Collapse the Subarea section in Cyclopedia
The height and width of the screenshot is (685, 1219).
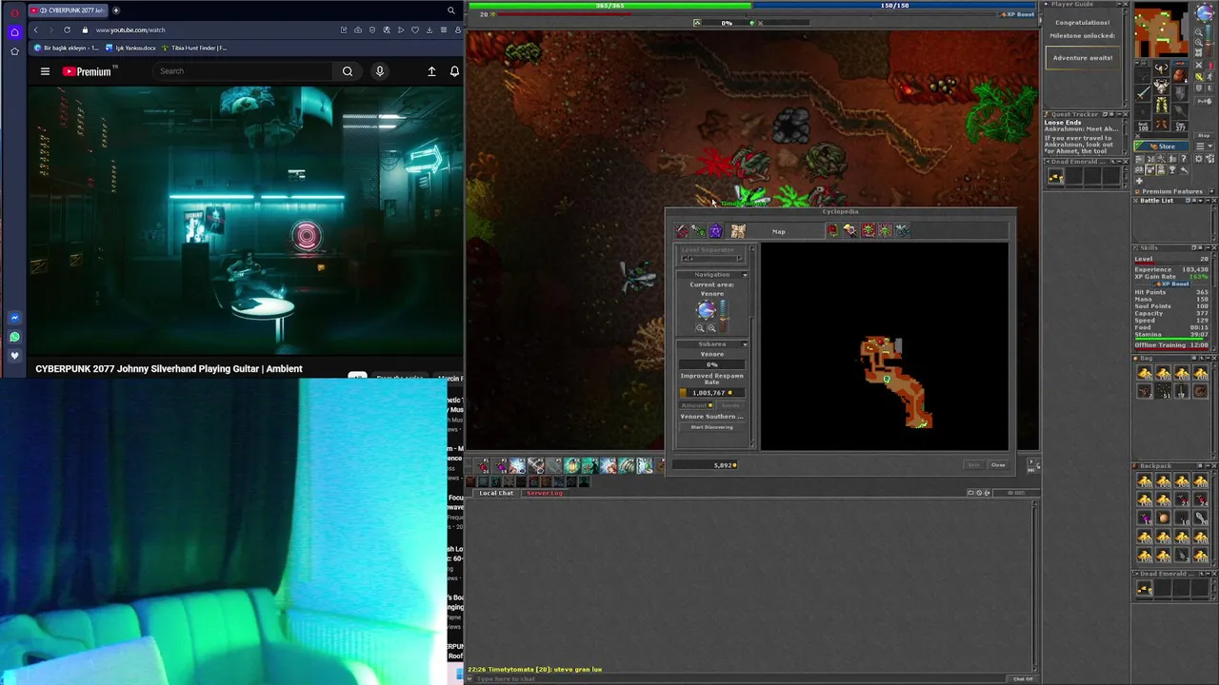coord(745,344)
